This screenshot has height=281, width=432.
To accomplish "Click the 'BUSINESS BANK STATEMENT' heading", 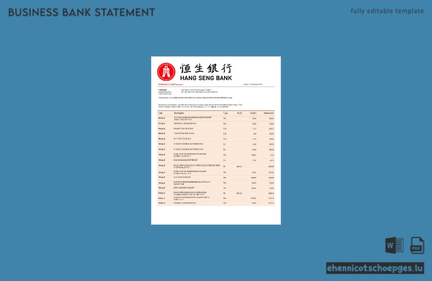I will tap(81, 13).
